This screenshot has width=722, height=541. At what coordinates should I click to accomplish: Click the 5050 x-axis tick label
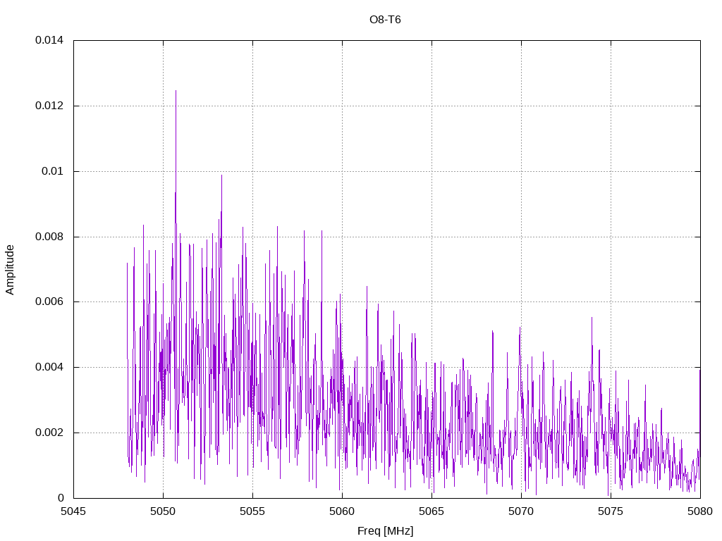pos(163,511)
